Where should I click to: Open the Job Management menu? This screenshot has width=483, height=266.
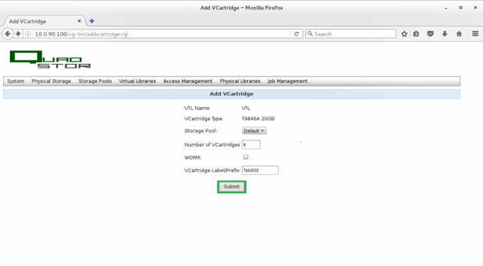click(287, 81)
